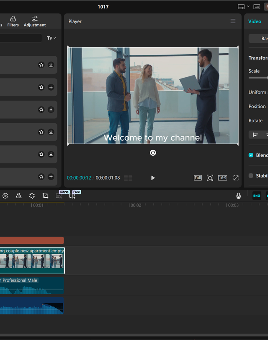Enable the Stabilize checkbox
The height and width of the screenshot is (340, 268).
pyautogui.click(x=251, y=176)
